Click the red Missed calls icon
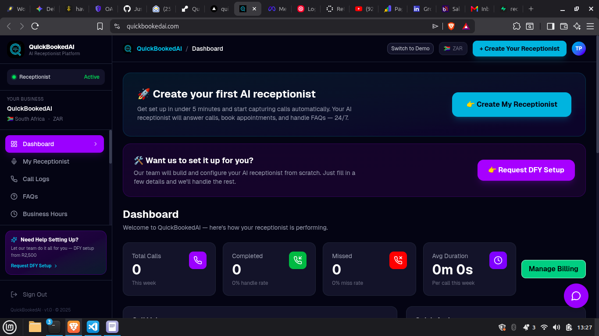 click(x=398, y=260)
